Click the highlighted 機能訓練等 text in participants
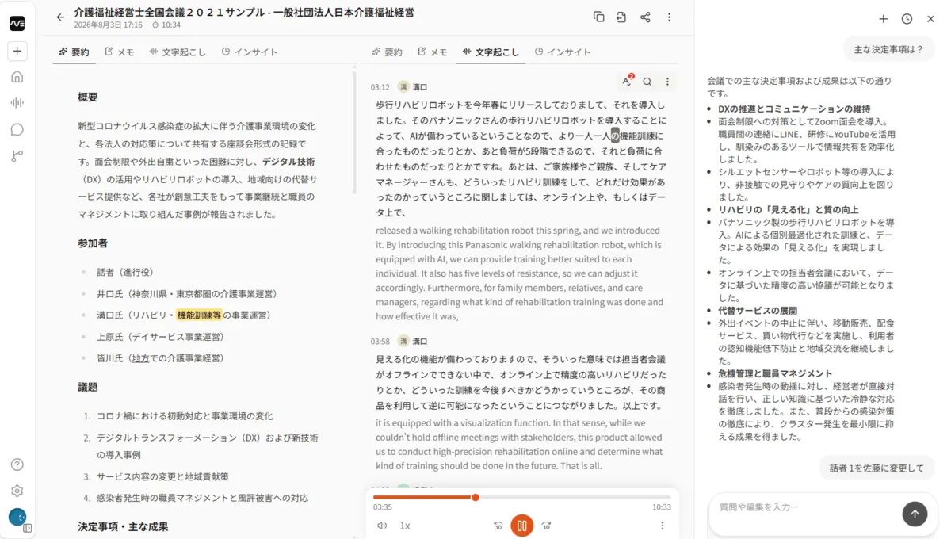The width and height of the screenshot is (951, 539). (199, 315)
